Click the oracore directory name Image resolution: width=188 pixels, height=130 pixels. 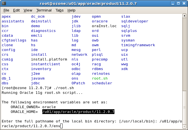(100, 21)
